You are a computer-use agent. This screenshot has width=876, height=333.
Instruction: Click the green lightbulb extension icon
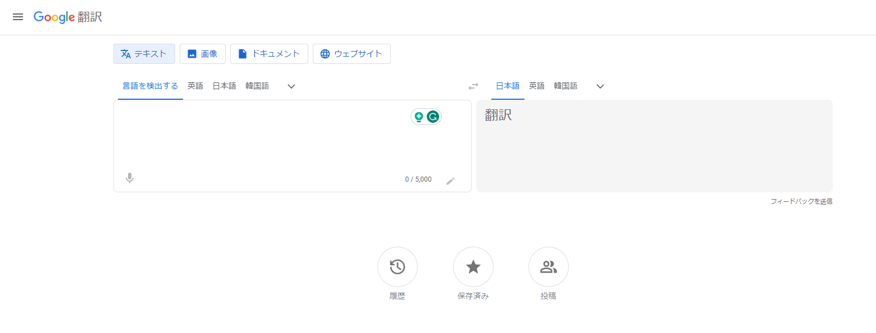point(418,117)
